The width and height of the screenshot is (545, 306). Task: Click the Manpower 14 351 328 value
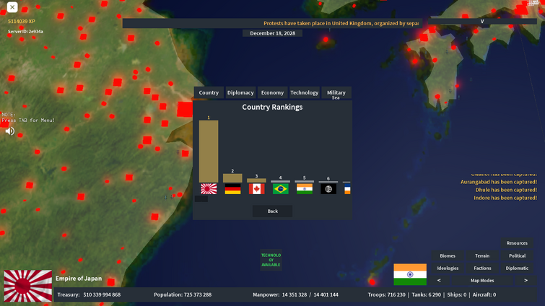[295, 294]
